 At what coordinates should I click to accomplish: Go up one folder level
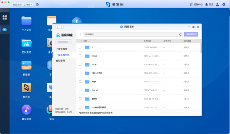tap(80, 34)
